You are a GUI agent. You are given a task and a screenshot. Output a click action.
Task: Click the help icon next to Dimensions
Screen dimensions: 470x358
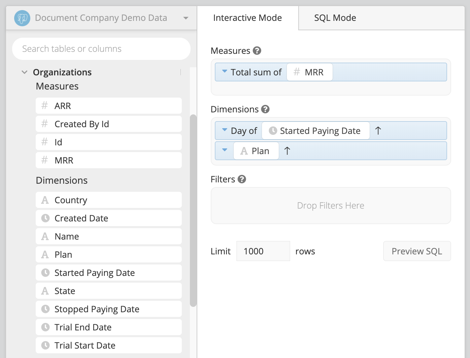(265, 109)
